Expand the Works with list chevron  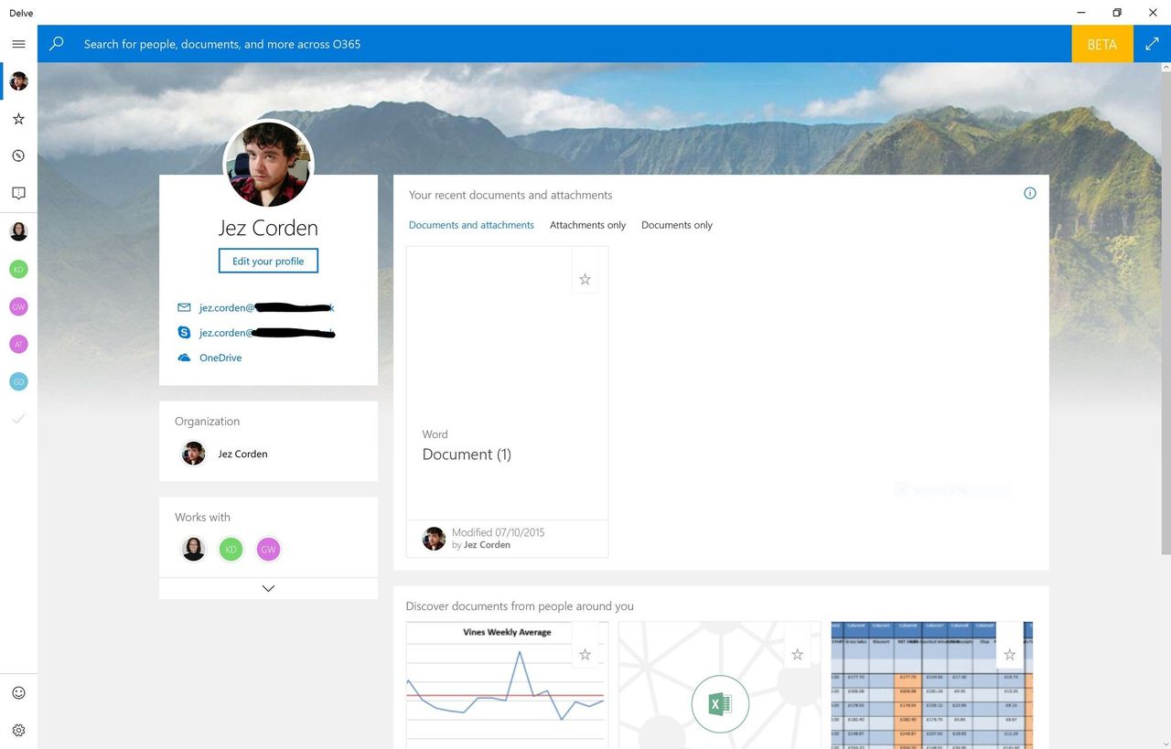(268, 589)
